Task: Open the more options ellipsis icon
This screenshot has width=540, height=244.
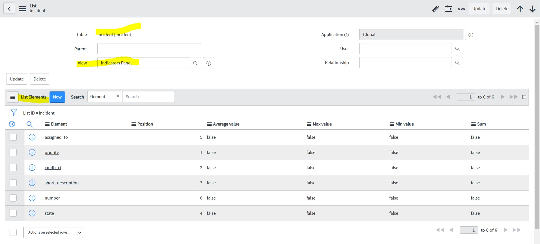Action: click(x=461, y=9)
